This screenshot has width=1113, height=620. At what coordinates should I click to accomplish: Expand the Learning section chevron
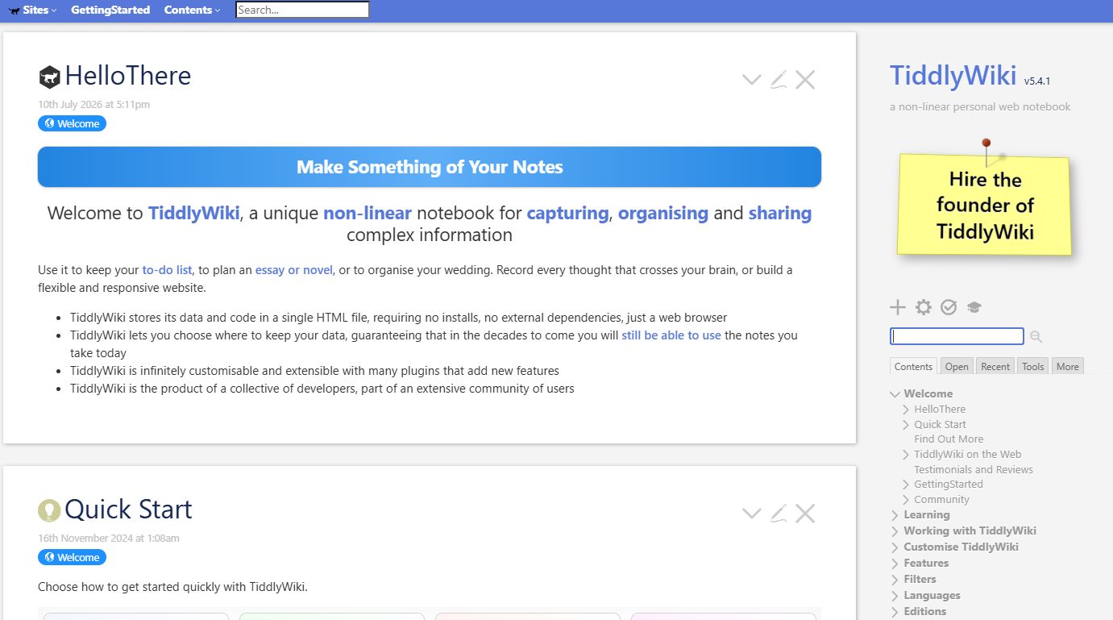895,515
